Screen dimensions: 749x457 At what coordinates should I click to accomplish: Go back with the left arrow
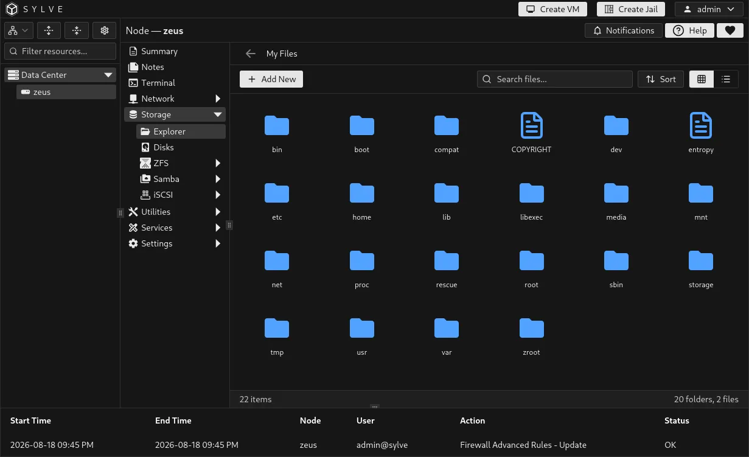point(250,54)
